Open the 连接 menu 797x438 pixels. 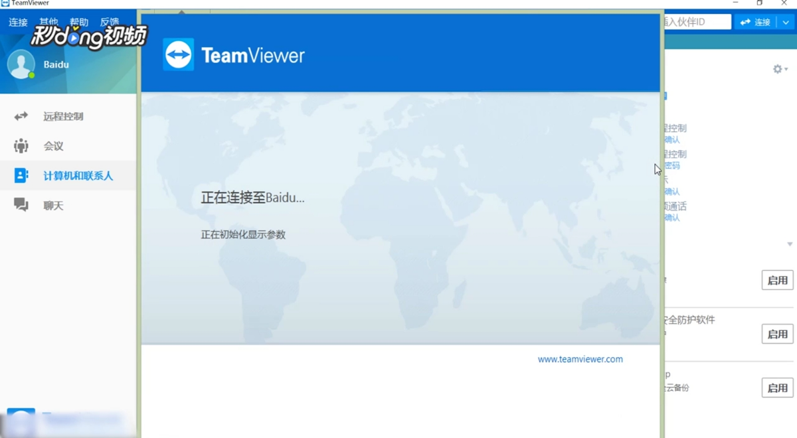point(18,23)
